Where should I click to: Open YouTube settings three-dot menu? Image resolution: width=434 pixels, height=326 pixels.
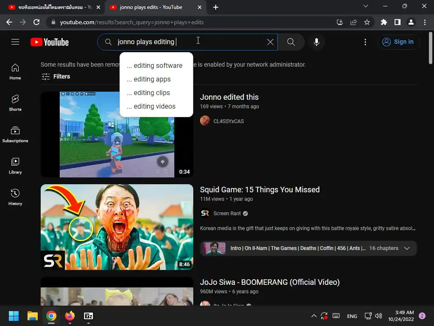(365, 42)
